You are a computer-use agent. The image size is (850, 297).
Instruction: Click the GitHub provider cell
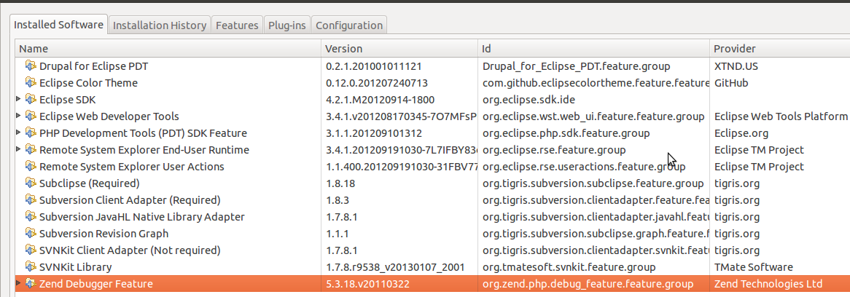[x=731, y=83]
